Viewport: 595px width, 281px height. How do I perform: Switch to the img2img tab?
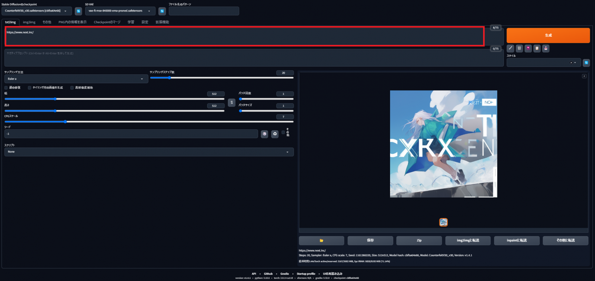pyautogui.click(x=29, y=22)
